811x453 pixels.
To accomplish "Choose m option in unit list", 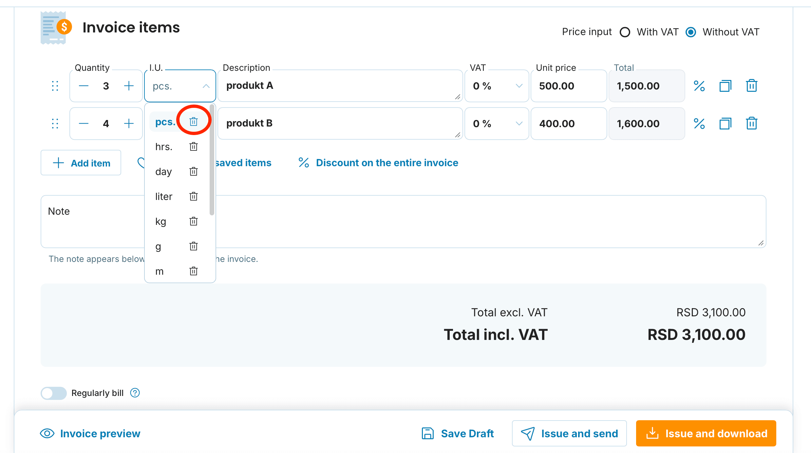I will tap(159, 271).
